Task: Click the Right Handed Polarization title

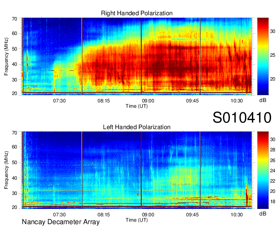Action: [137, 13]
